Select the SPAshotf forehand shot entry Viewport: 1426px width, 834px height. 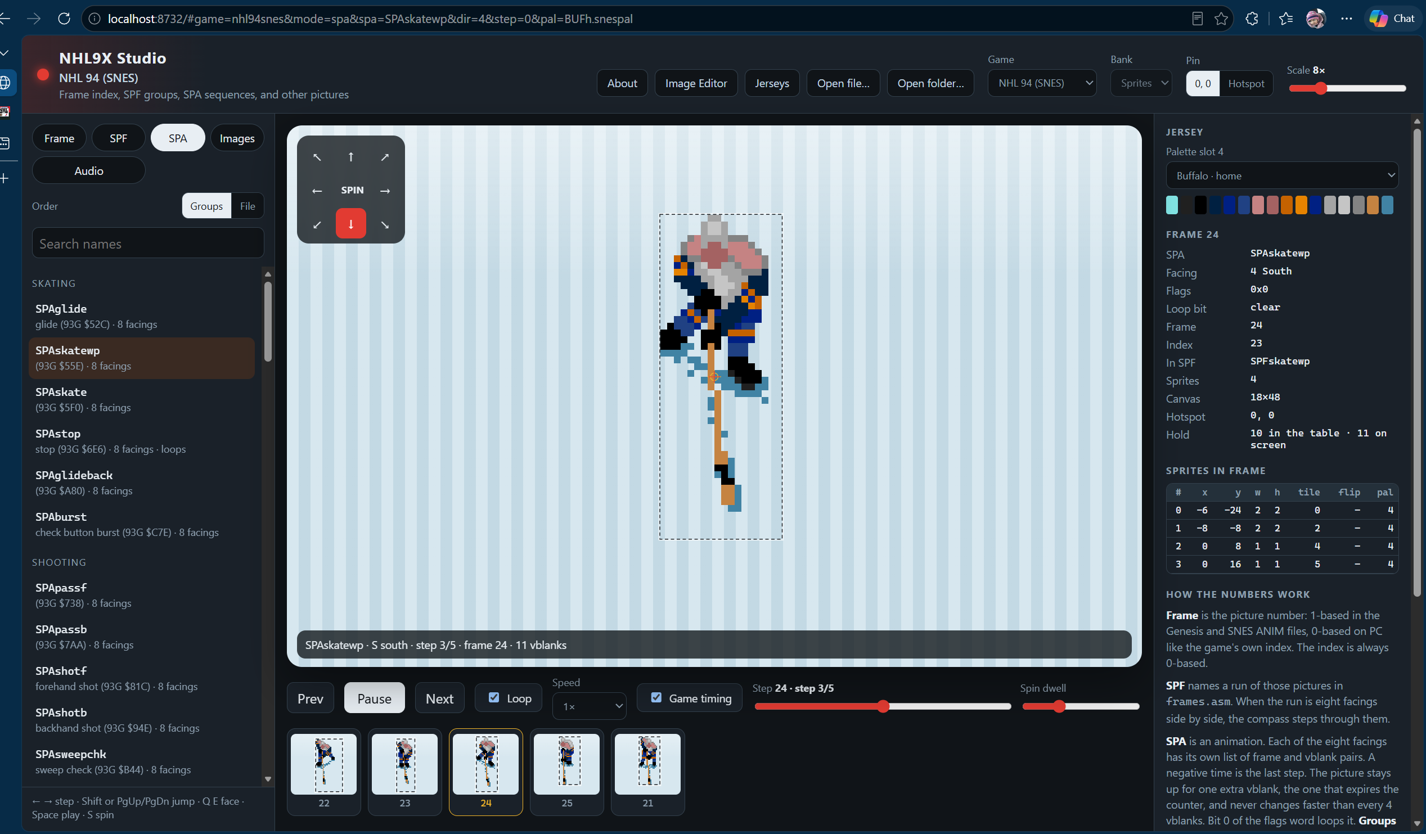[141, 678]
